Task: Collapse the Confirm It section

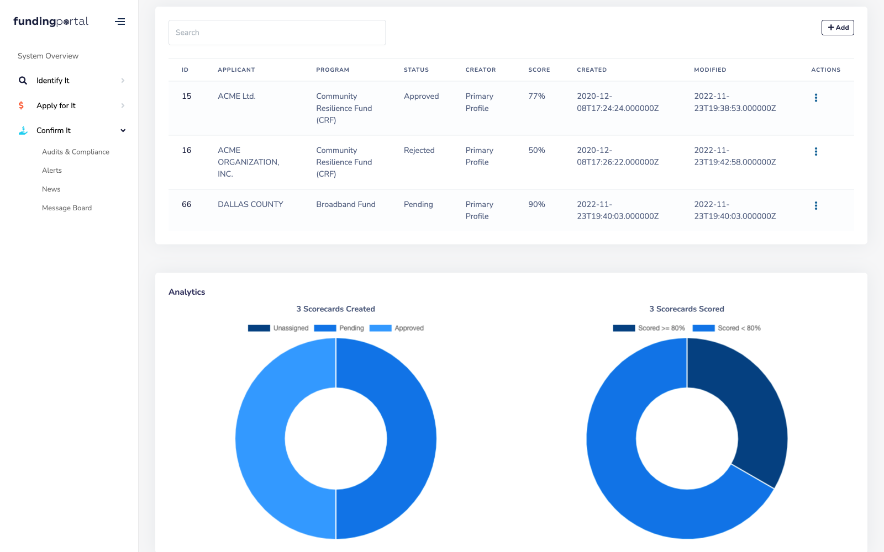Action: tap(122, 130)
